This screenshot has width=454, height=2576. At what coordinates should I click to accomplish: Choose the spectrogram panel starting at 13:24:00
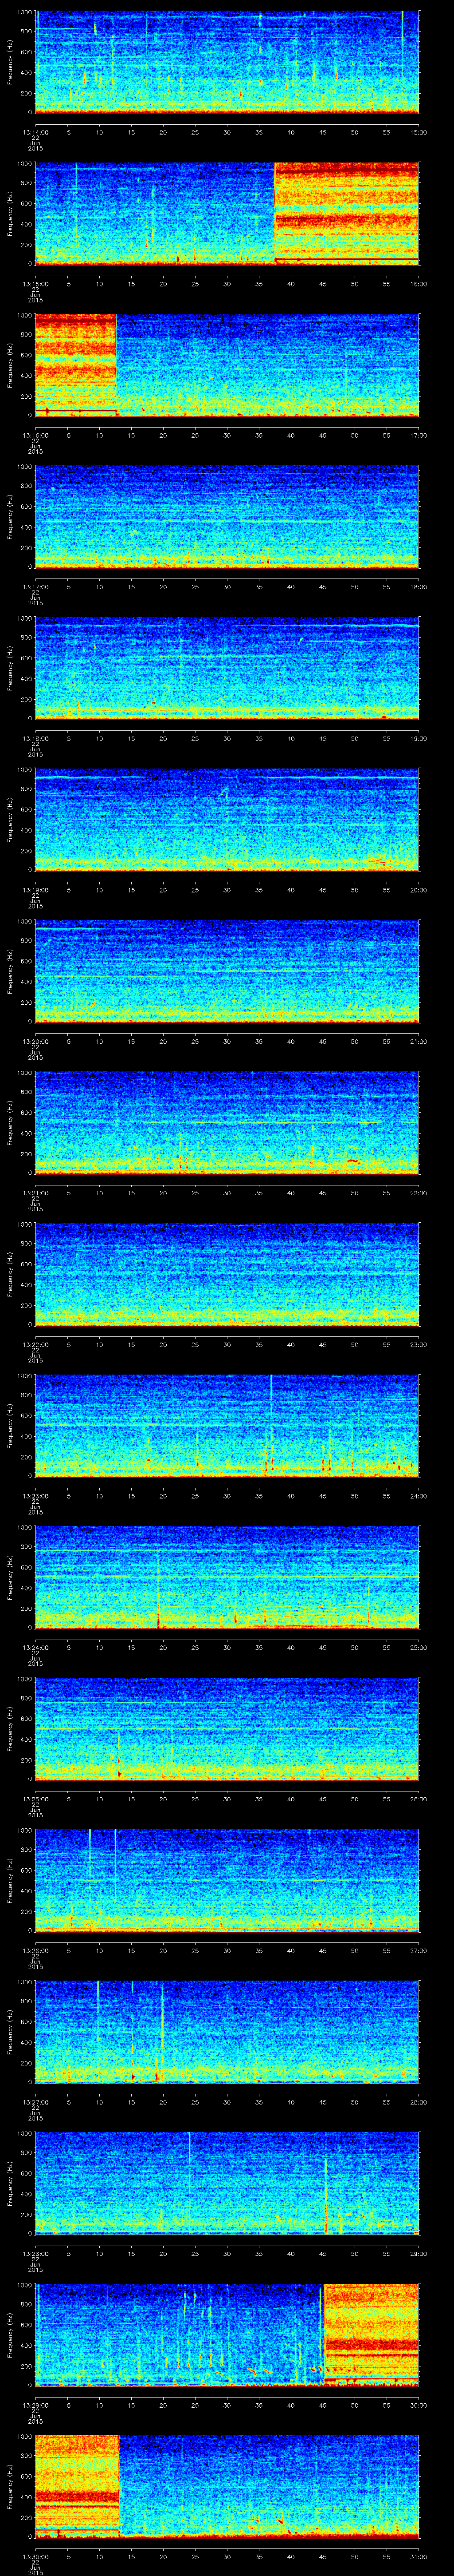(x=227, y=1577)
